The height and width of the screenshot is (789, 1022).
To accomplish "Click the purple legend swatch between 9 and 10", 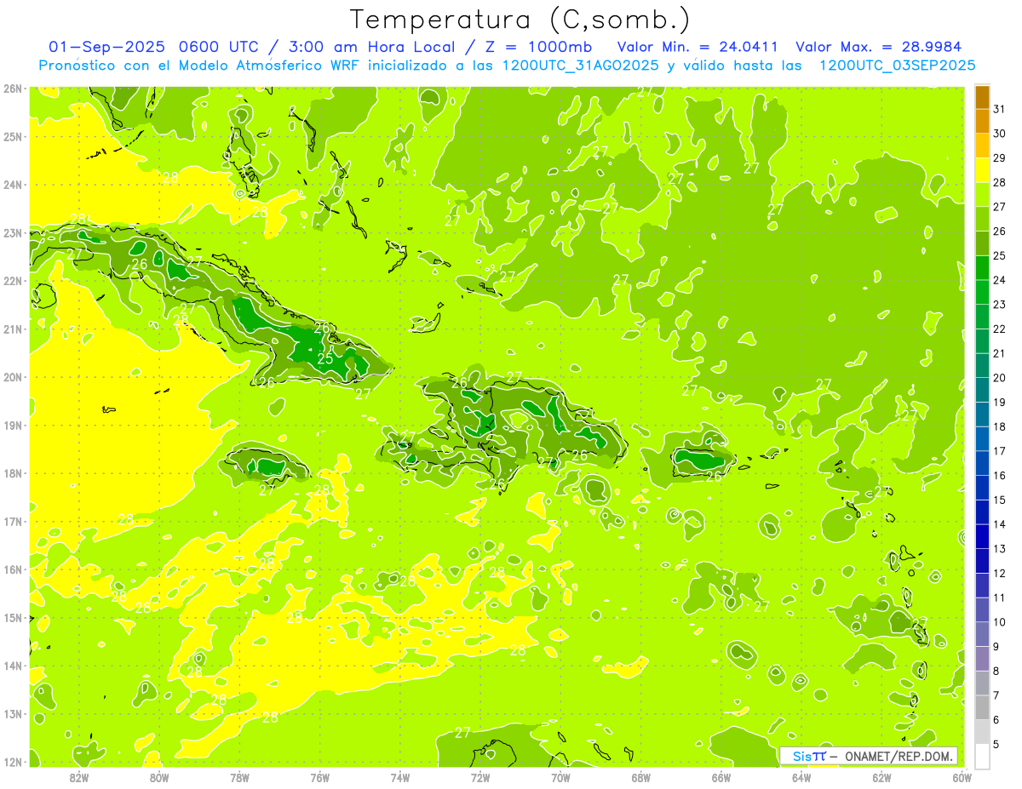I will tap(983, 634).
